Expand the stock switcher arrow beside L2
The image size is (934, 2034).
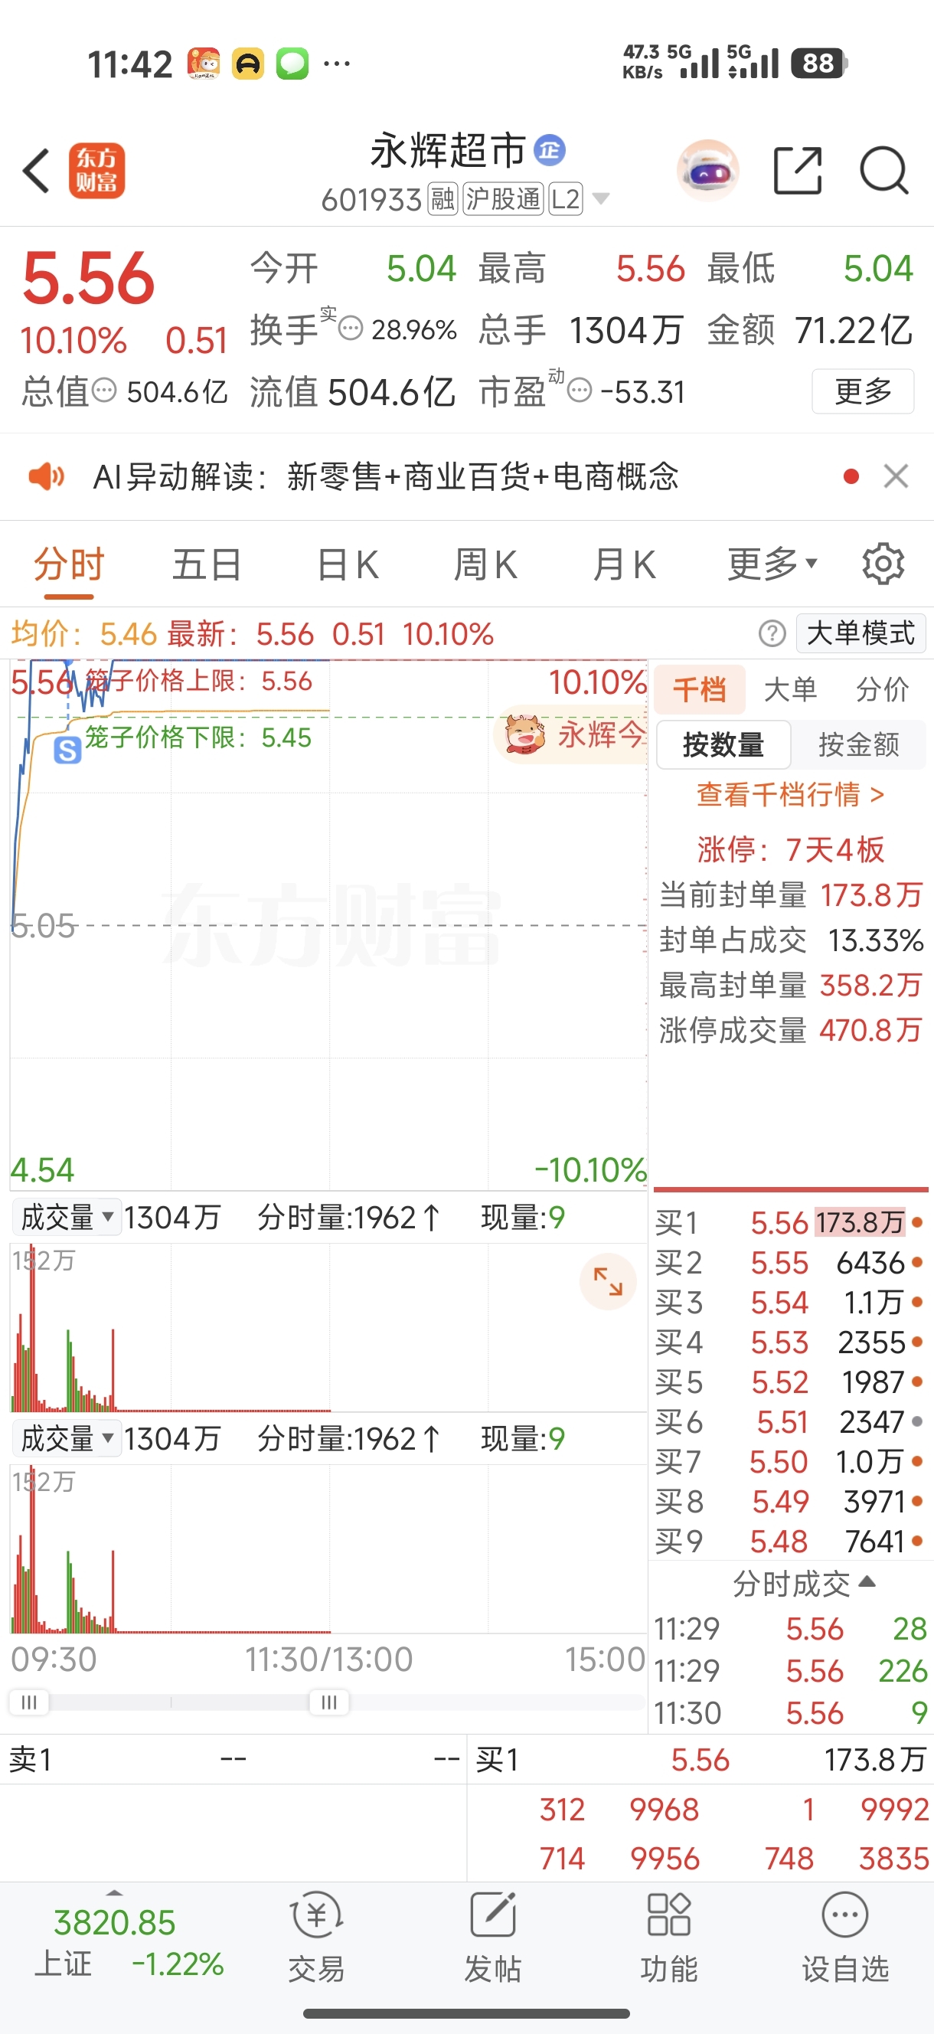point(601,199)
